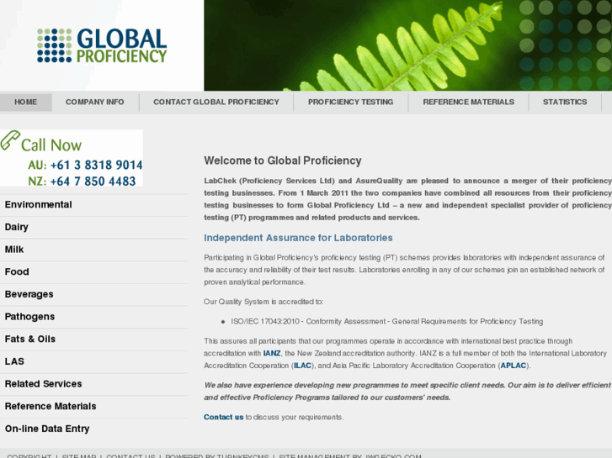Open Fats & Oils sidebar category
The height and width of the screenshot is (458, 612).
pos(93,340)
